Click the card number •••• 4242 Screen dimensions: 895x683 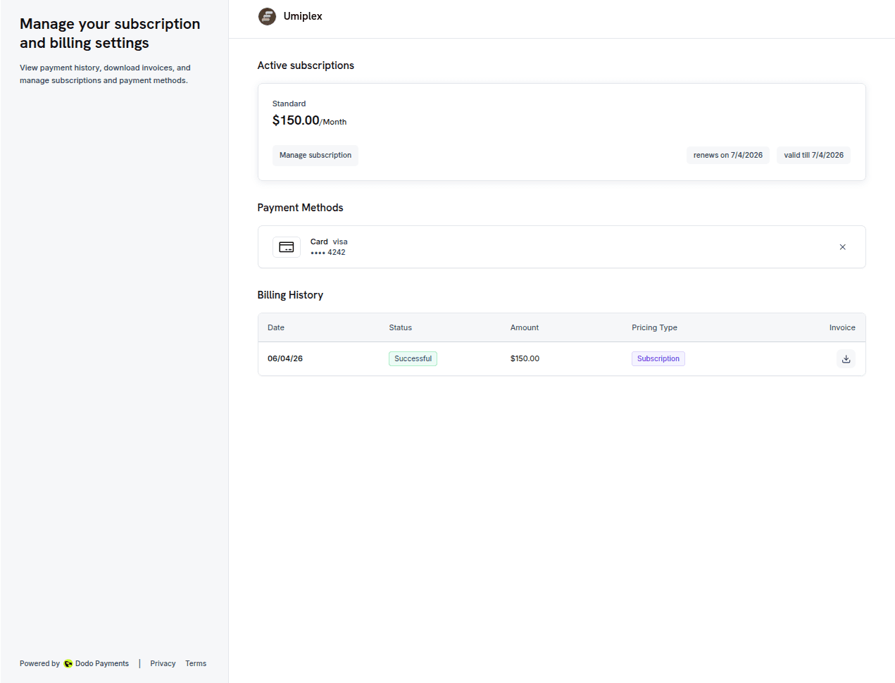[328, 252]
